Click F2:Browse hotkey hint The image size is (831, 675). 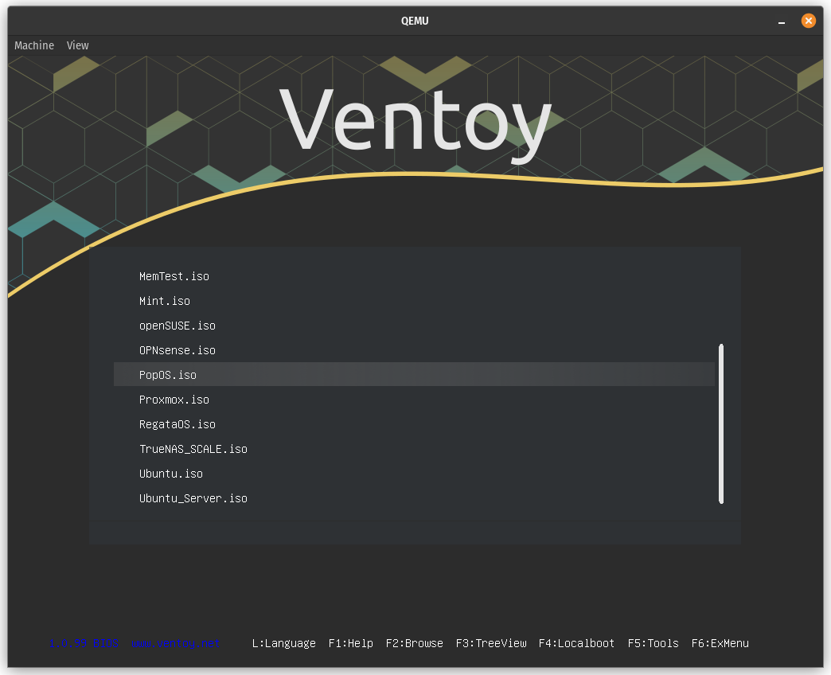(x=414, y=643)
